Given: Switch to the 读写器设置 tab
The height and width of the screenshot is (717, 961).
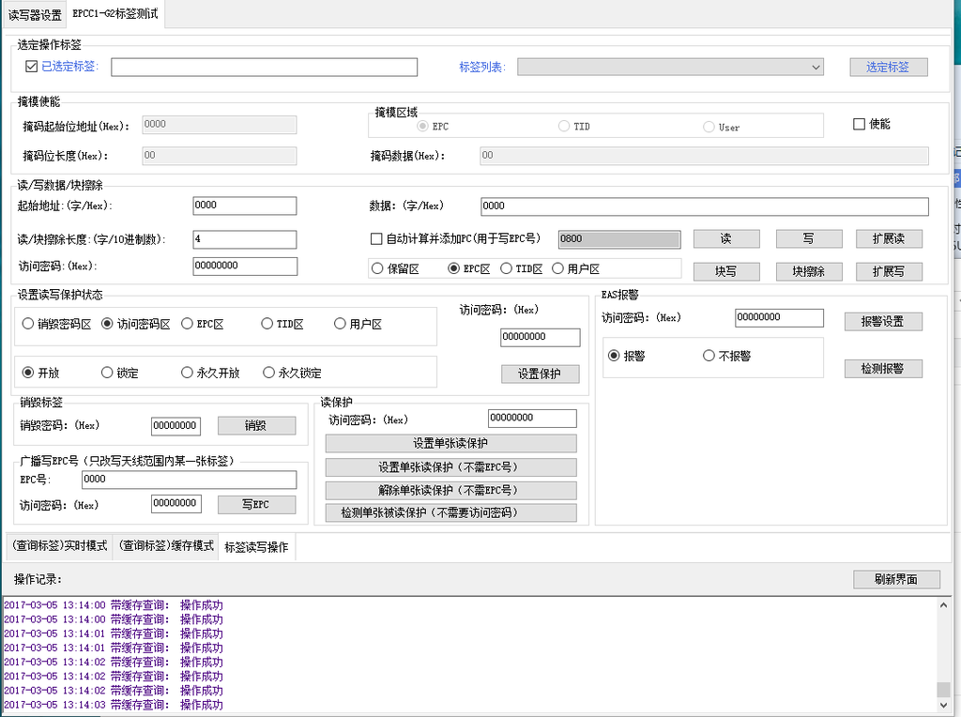Looking at the screenshot, I should point(35,15).
